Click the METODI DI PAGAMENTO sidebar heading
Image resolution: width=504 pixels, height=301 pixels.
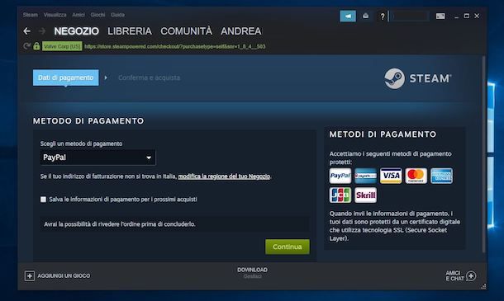[383, 134]
